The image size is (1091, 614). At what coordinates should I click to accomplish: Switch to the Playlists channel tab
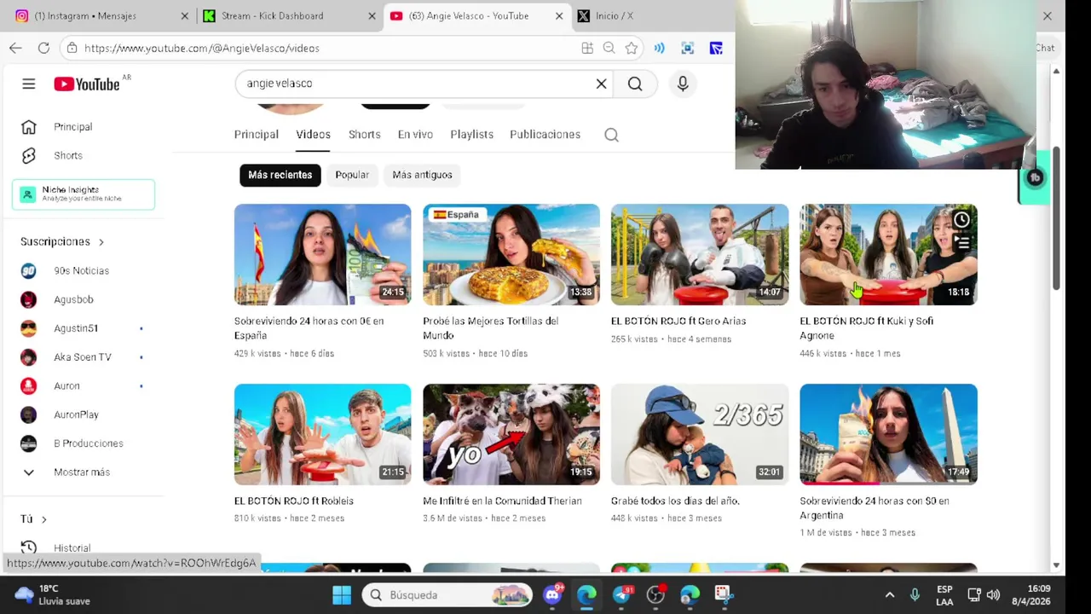pos(471,135)
